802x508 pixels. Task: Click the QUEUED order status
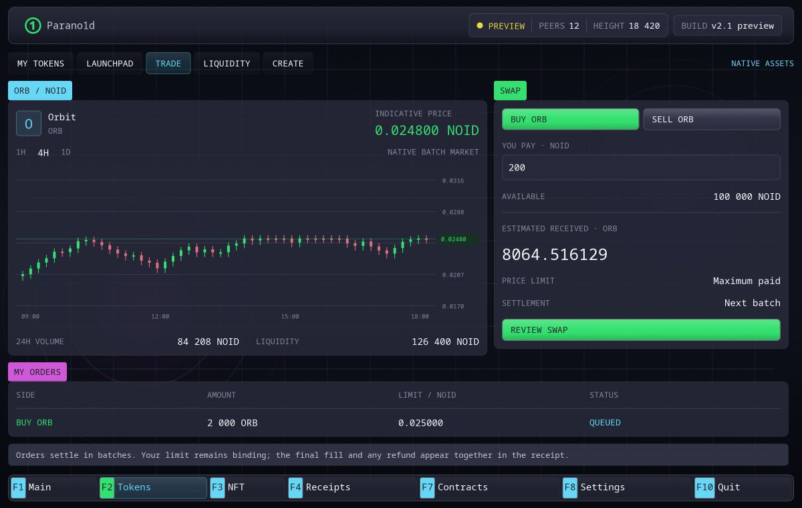click(x=605, y=423)
